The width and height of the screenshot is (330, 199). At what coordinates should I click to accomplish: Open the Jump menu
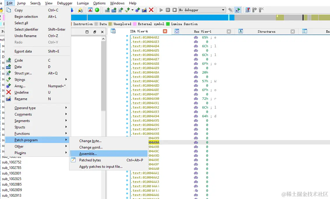[x=21, y=3]
